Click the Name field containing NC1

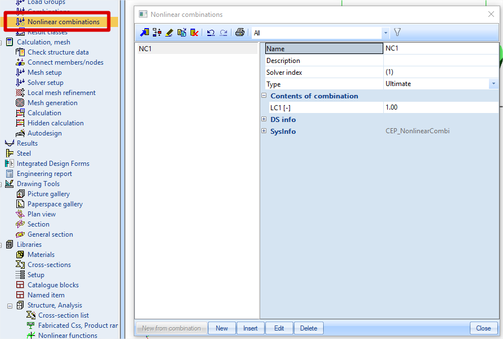(440, 48)
